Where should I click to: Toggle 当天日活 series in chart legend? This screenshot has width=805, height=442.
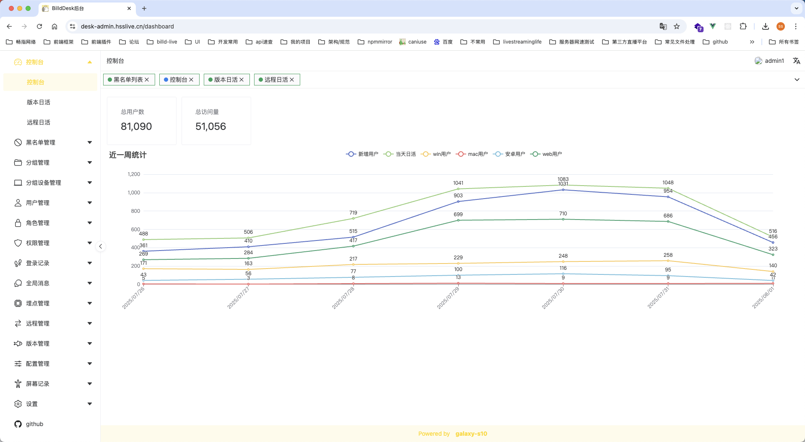(400, 154)
